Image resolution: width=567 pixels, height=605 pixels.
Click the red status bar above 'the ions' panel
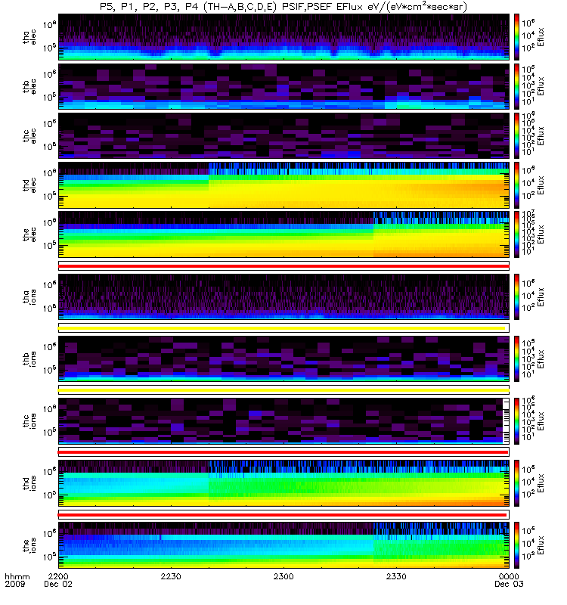click(x=283, y=515)
